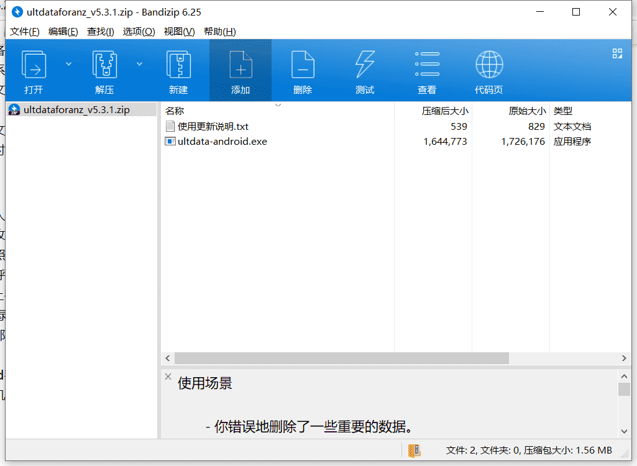Click the horizontal scrollbar left arrow
Screen dimensions: 637x466
pyautogui.click(x=167, y=358)
